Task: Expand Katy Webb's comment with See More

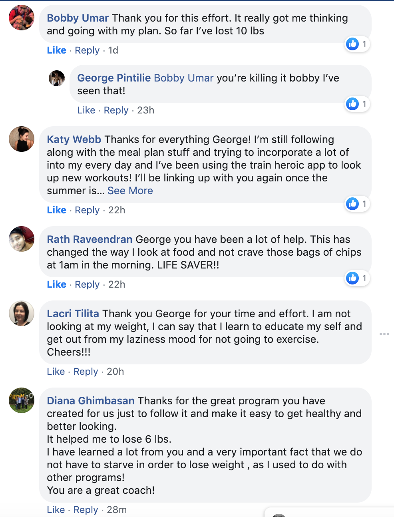Action: [x=130, y=191]
